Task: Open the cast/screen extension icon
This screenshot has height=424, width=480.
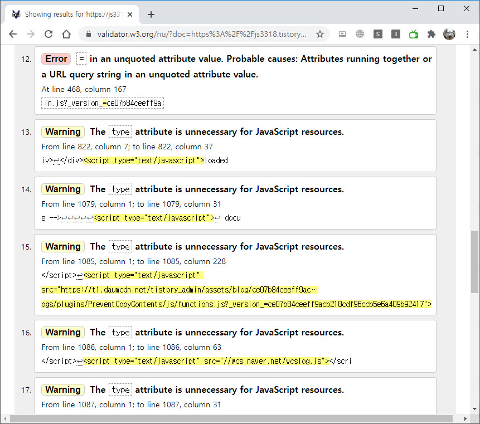Action: click(x=342, y=34)
